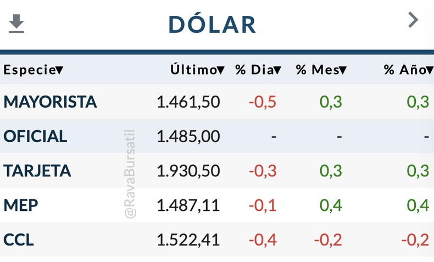This screenshot has width=434, height=262.
Task: Click the download icon
Action: click(x=17, y=24)
